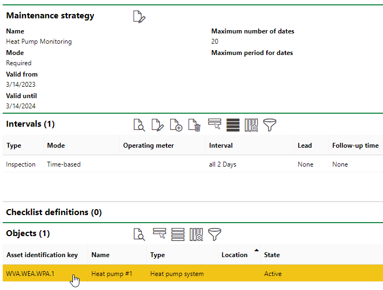Toggle row selection mode in Objects
This screenshot has height=290, width=383.
(x=159, y=234)
